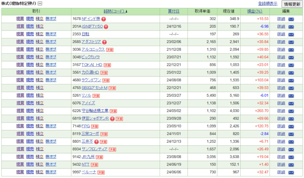Screen dimensions: 304x178
Task: Click the mail icon in 守谷輸送機工業 row
Action: click(291, 111)
